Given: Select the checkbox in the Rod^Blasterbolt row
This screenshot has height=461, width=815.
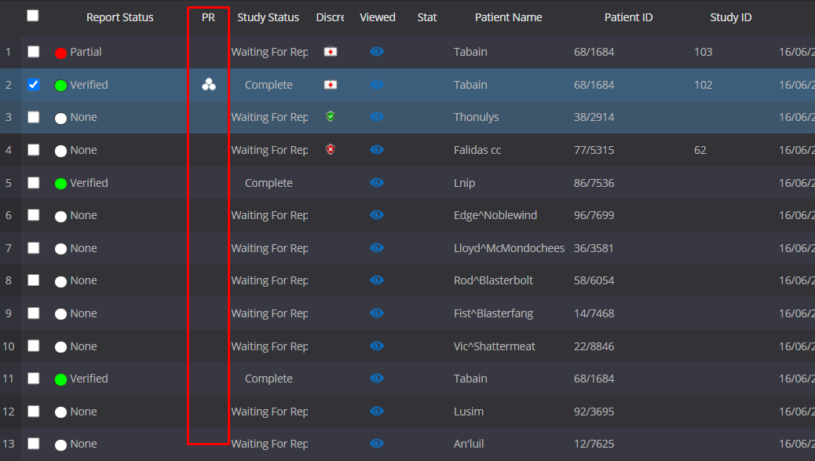Looking at the screenshot, I should click(33, 280).
